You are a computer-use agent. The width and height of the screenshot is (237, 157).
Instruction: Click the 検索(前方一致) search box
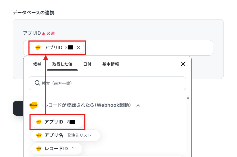[x=107, y=83]
